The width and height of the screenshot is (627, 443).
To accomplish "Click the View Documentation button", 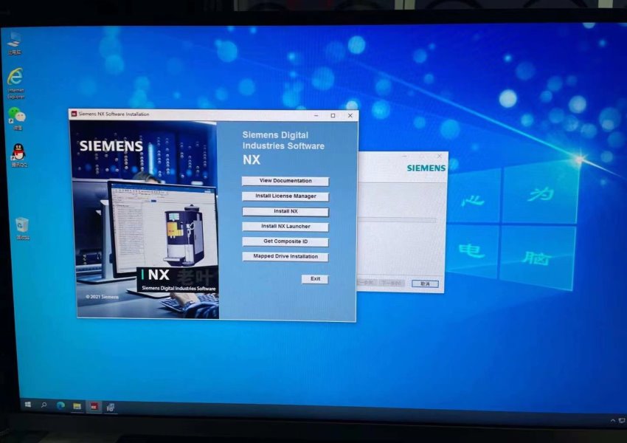I will coord(285,181).
